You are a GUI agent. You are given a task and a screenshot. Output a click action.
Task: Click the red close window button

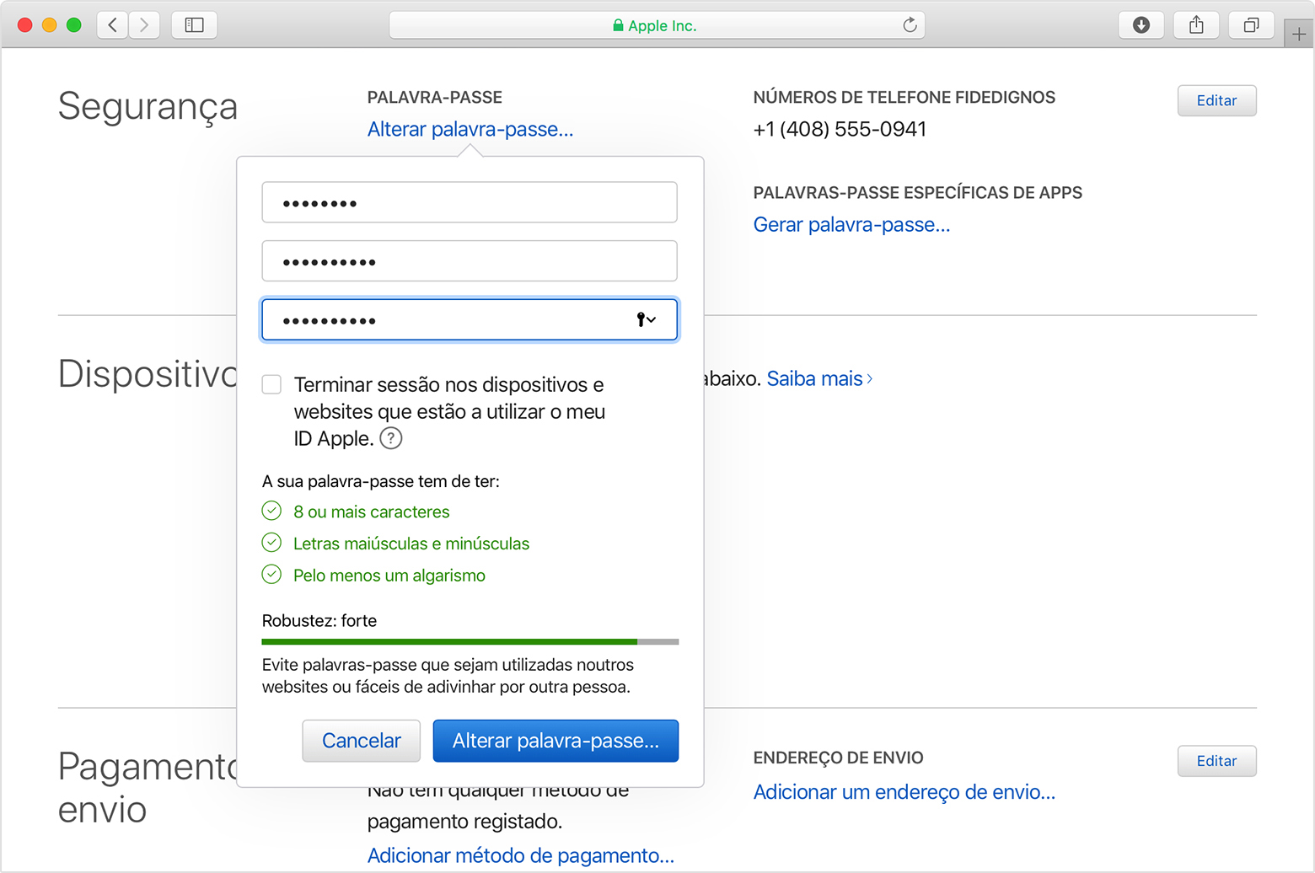click(x=25, y=24)
